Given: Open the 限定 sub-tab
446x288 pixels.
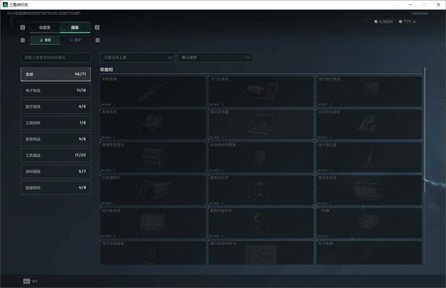Looking at the screenshot, I should click(x=75, y=40).
